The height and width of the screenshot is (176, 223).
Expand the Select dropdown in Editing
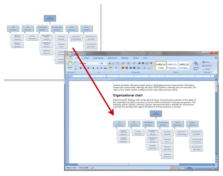pos(208,69)
